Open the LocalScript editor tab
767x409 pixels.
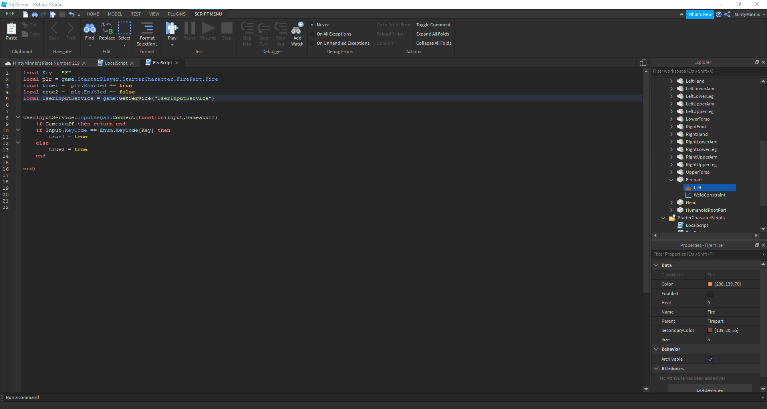pos(116,63)
